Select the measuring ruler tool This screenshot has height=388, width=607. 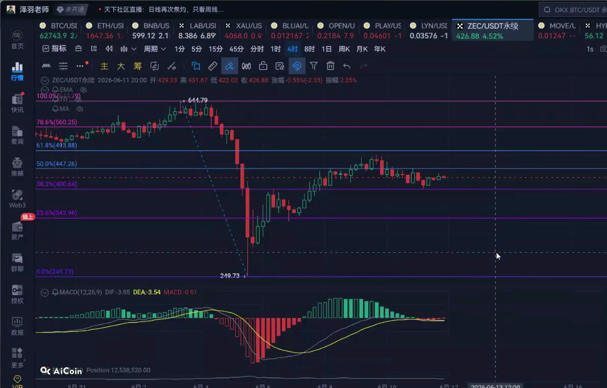tap(213, 66)
